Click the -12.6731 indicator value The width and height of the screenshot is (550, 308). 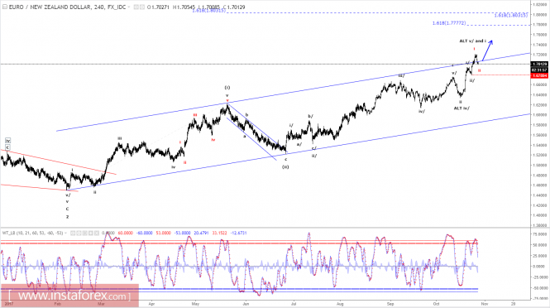point(238,233)
